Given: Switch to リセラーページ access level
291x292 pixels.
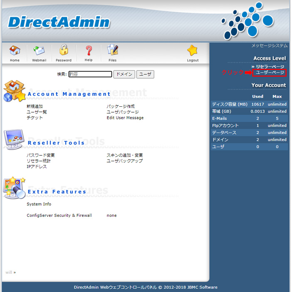Looking at the screenshot, I should pyautogui.click(x=270, y=66).
